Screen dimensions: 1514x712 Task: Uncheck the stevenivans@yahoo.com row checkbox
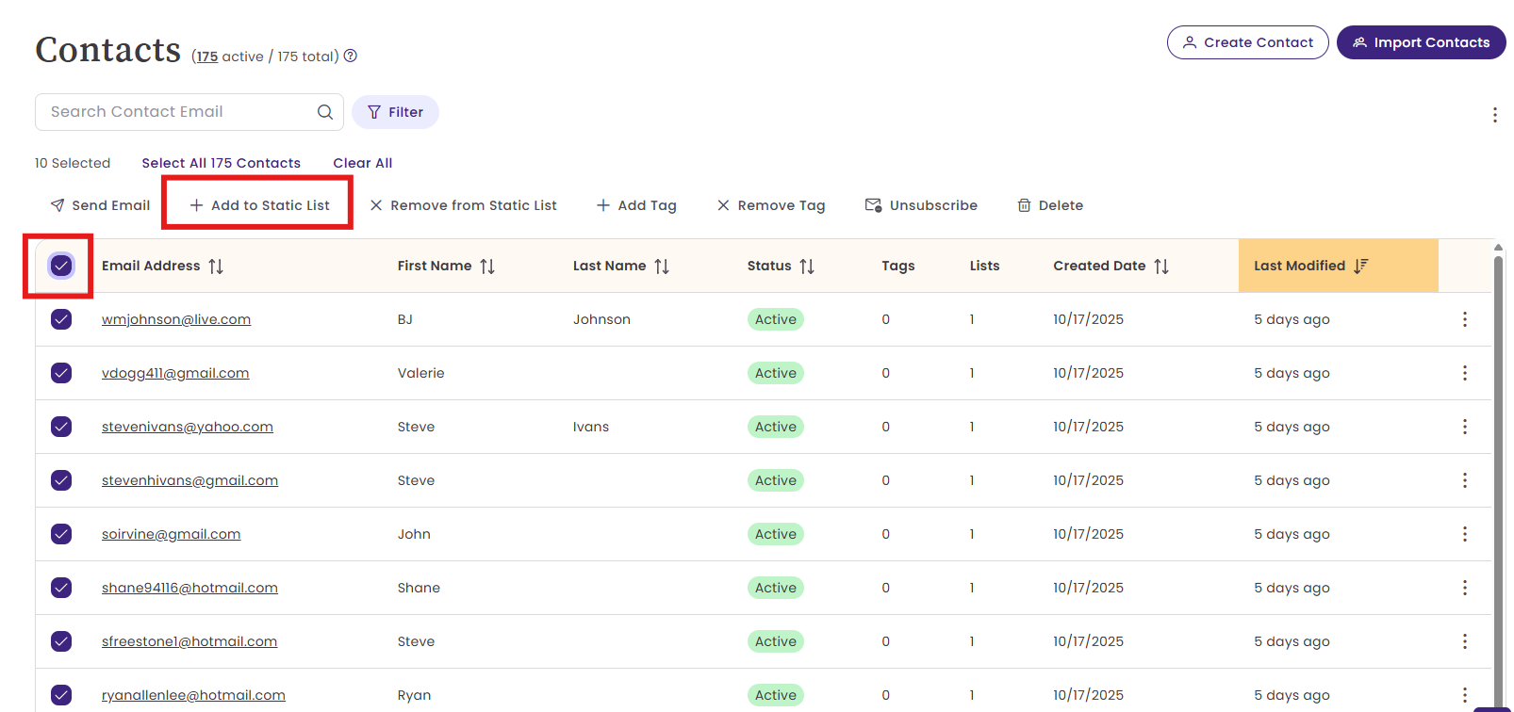[61, 427]
